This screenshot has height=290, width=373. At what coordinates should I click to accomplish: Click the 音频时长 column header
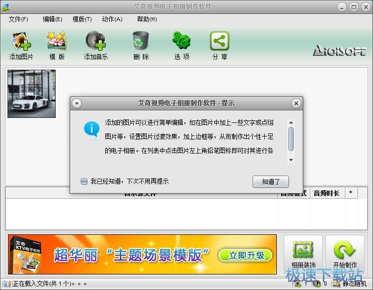tap(326, 193)
